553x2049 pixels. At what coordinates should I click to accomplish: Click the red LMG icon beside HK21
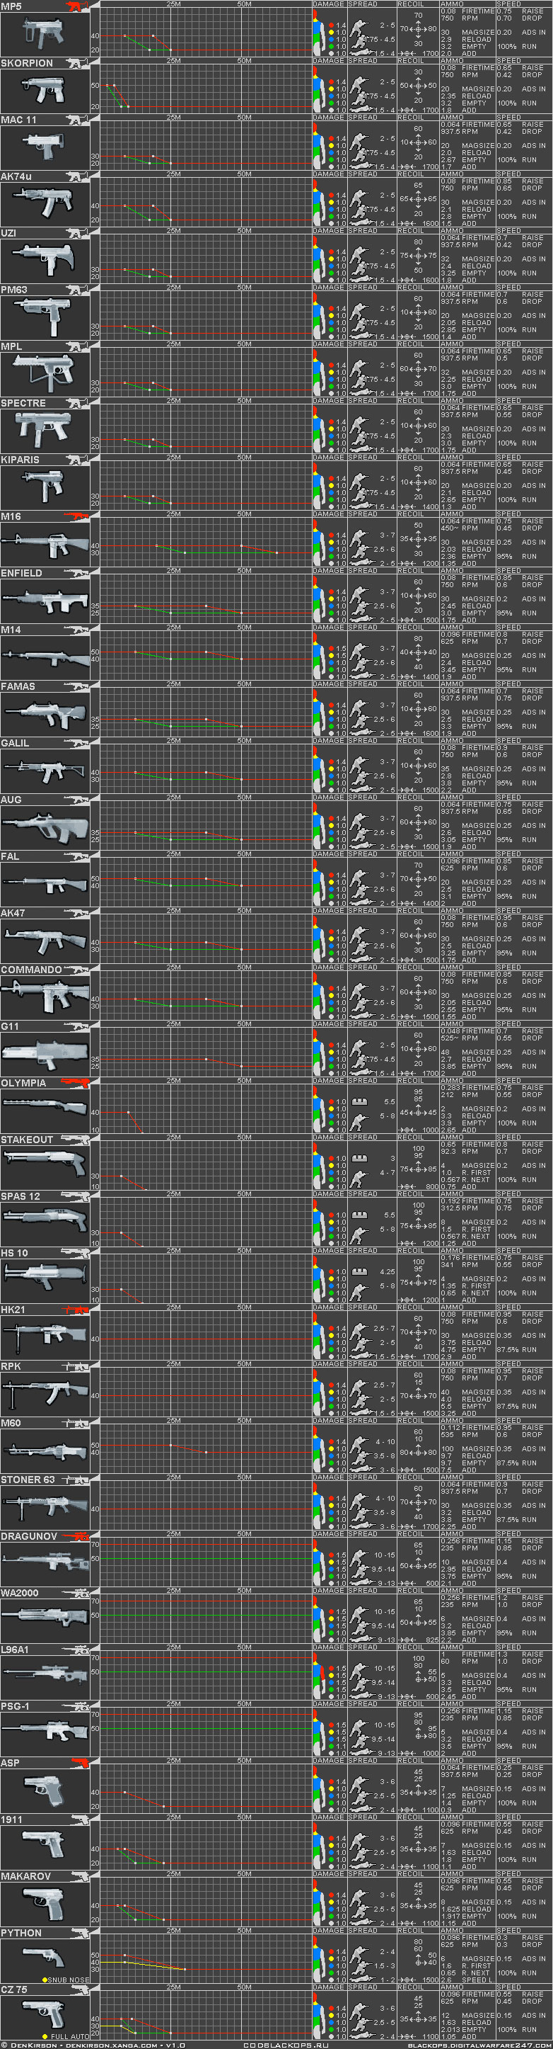tap(77, 1310)
